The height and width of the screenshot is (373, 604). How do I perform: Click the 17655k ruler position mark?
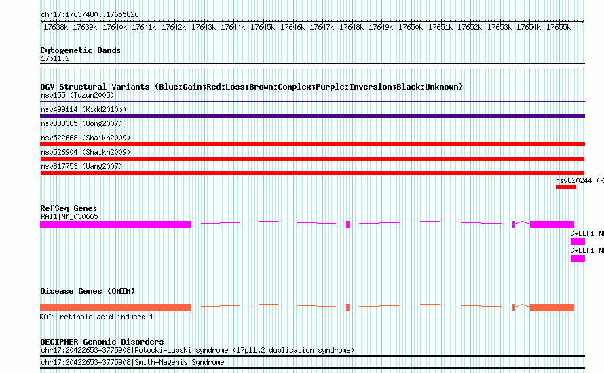(559, 27)
